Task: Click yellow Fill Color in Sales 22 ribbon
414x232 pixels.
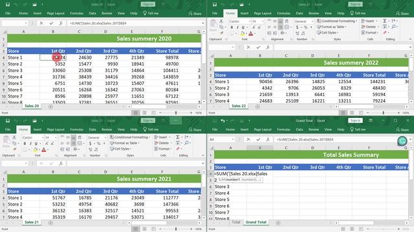Action: pos(242,34)
